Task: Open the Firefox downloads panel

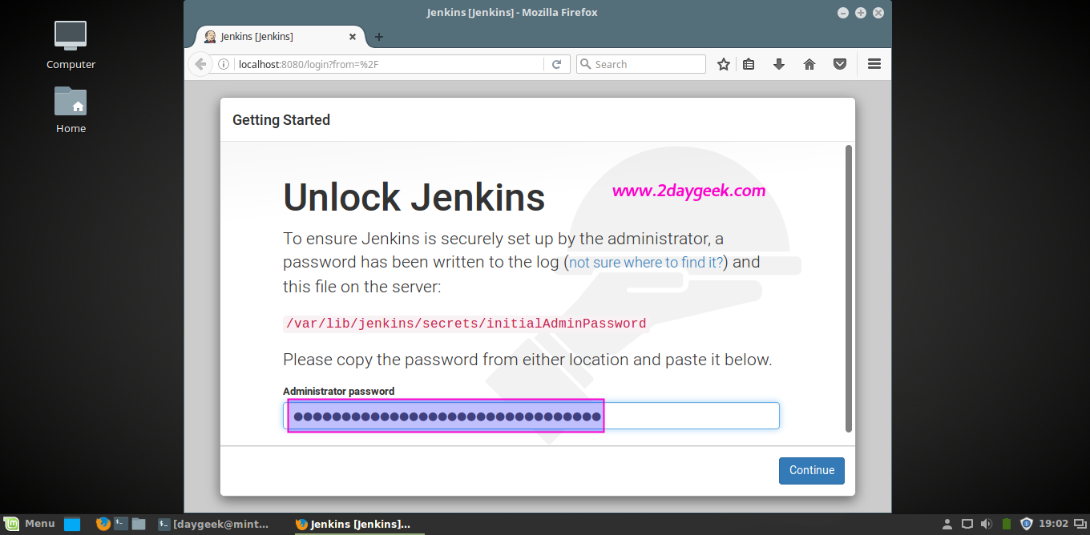Action: click(779, 64)
